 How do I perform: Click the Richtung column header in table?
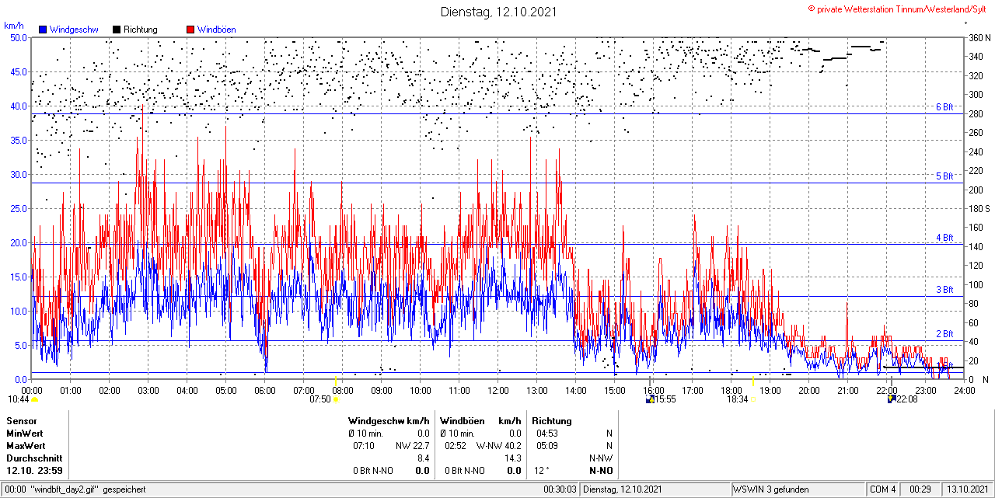(553, 420)
